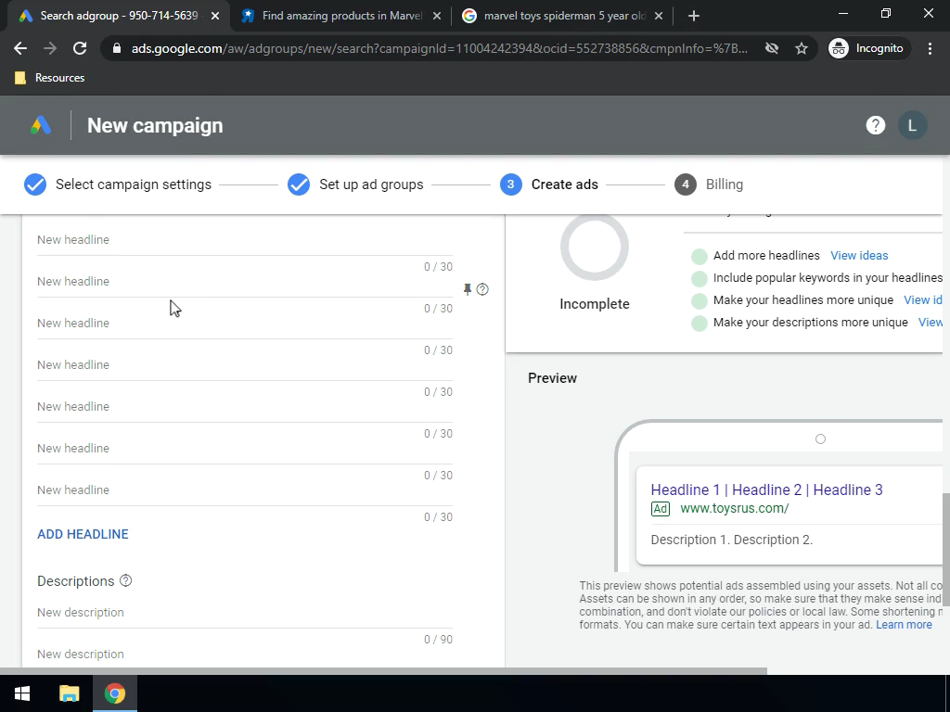
Task: Bookmark this page with the star icon
Action: [x=802, y=48]
